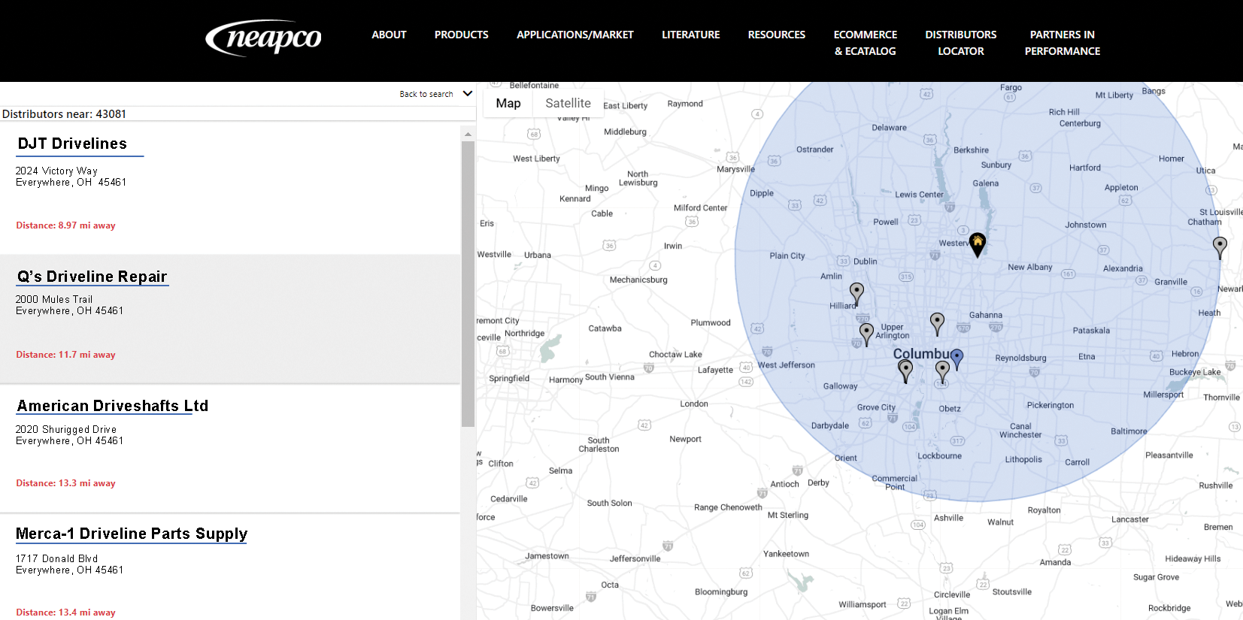Select the gray pin west of Gahanna
The height and width of the screenshot is (620, 1243).
coord(937,322)
